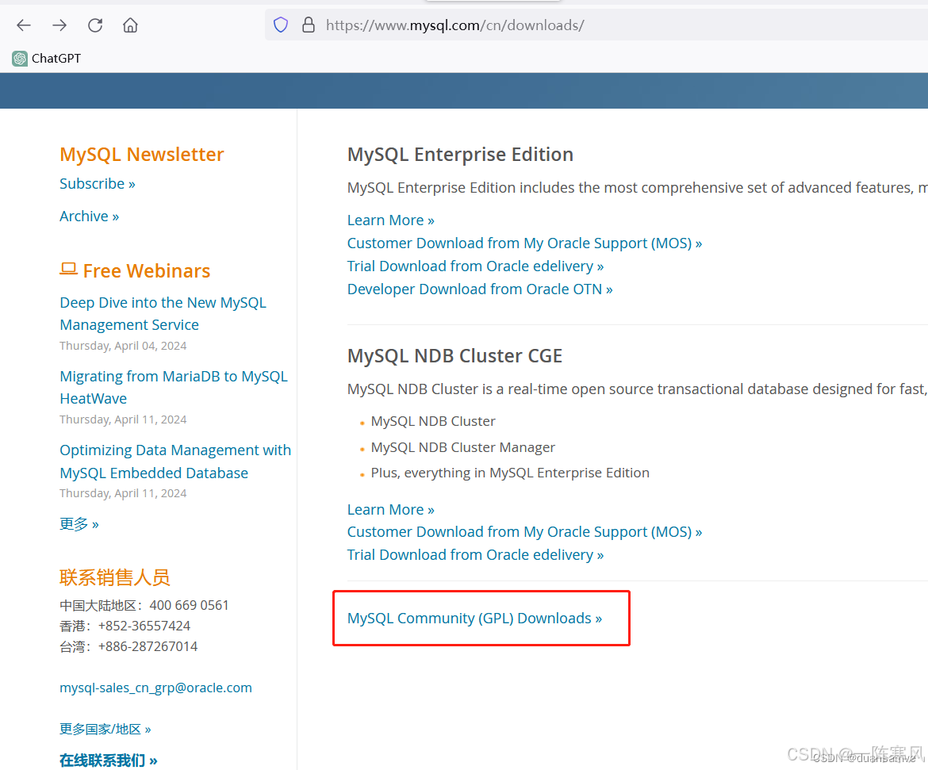The width and height of the screenshot is (928, 770).
Task: Click the 更多 » link under webinars
Action: click(79, 524)
